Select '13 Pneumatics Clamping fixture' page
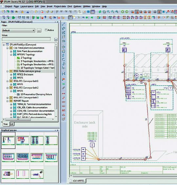This screenshot has width=177, height=185. click(x=36, y=94)
